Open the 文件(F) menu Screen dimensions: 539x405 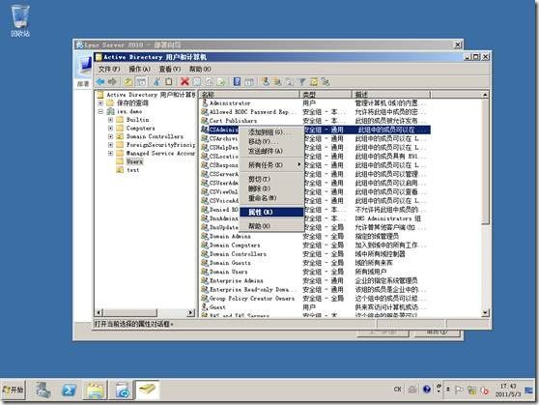tap(109, 70)
